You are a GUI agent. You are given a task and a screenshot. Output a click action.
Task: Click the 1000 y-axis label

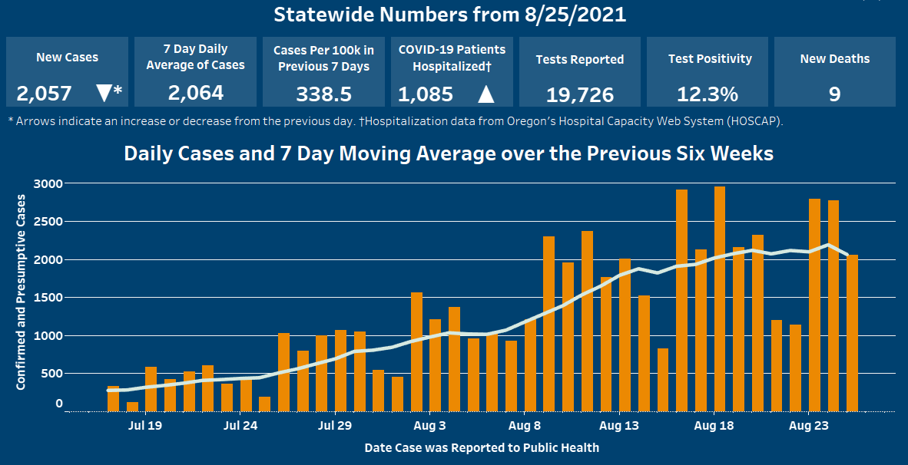click(x=48, y=336)
